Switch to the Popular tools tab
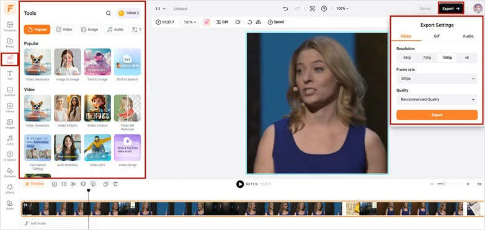This screenshot has width=485, height=230. (37, 29)
